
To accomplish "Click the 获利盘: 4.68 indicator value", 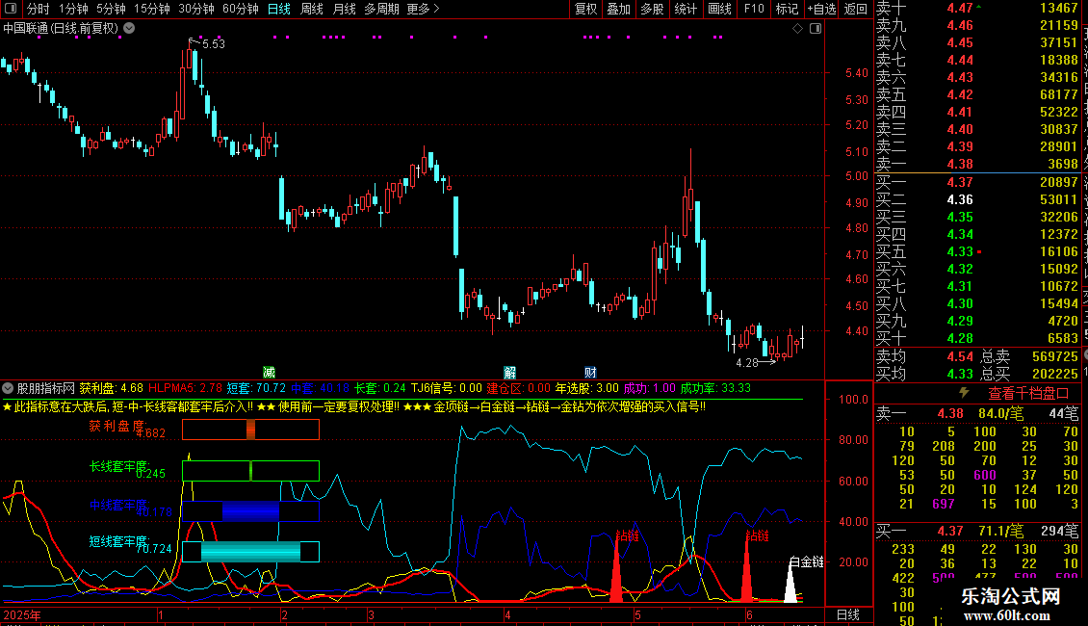I will pyautogui.click(x=111, y=389).
